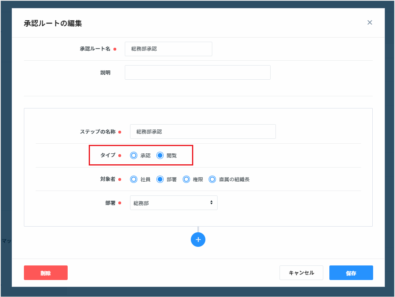Select the 承認 type radio button
Viewport: 395px width, 297px height.
(x=134, y=155)
